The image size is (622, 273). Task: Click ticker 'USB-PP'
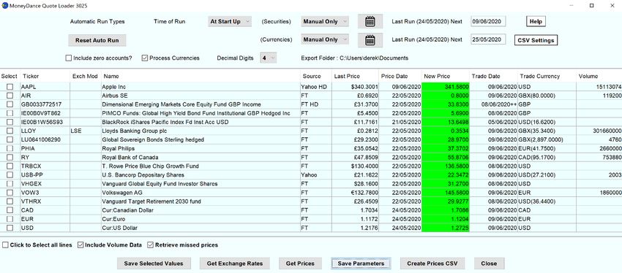pos(32,175)
